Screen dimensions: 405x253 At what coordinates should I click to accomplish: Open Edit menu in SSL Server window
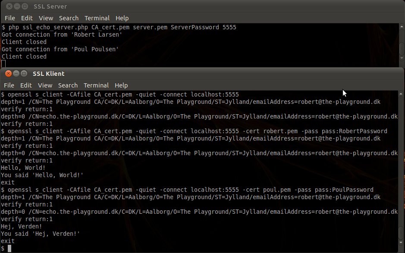27,18
